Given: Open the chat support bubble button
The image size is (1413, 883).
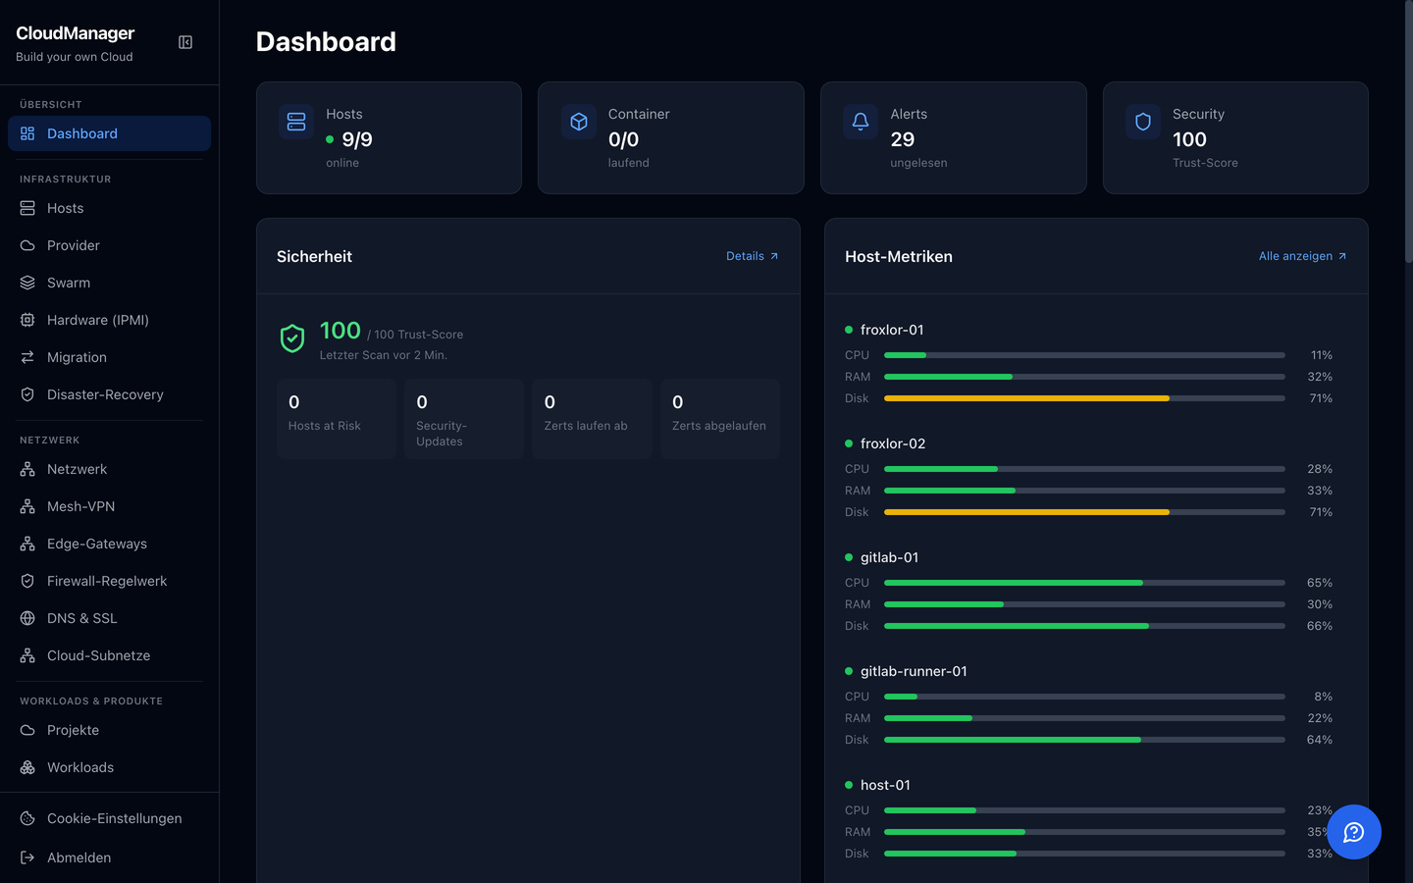Looking at the screenshot, I should pos(1354,832).
